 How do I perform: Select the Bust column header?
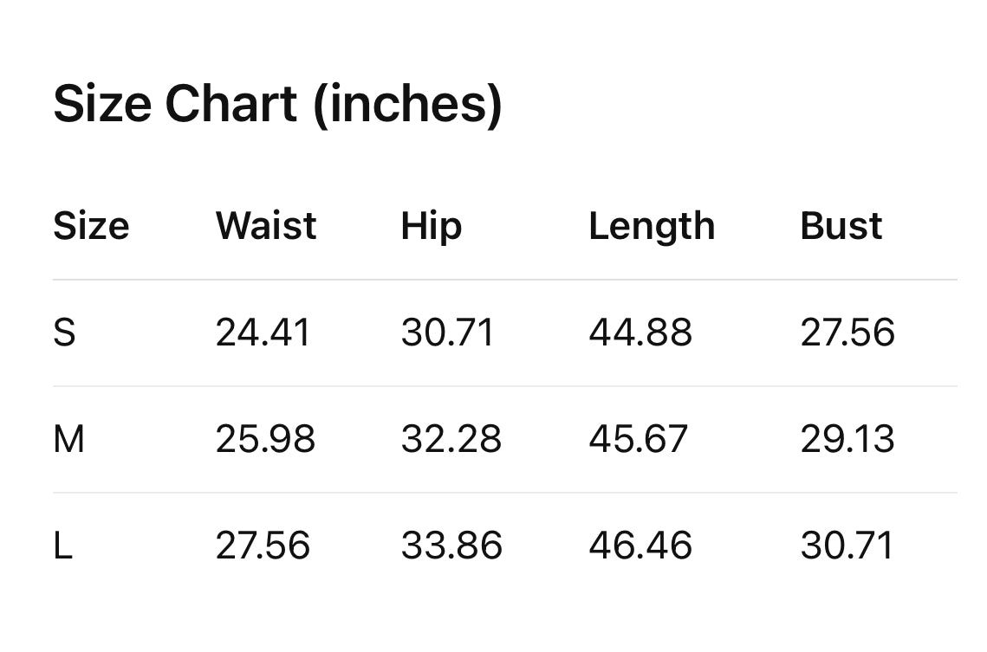(x=841, y=226)
